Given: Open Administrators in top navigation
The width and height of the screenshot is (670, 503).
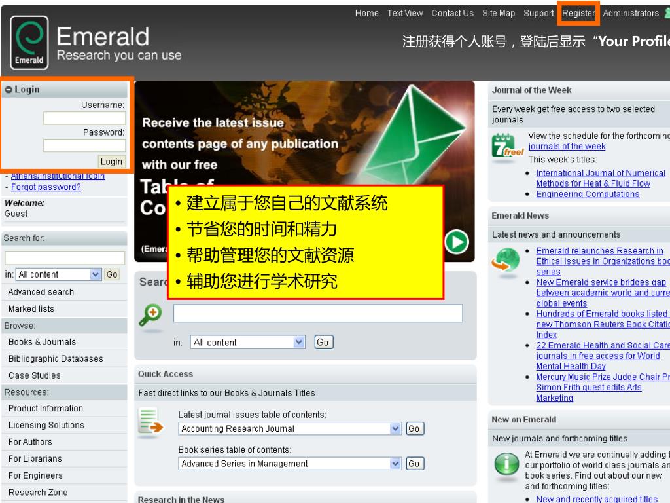Looking at the screenshot, I should click(631, 13).
